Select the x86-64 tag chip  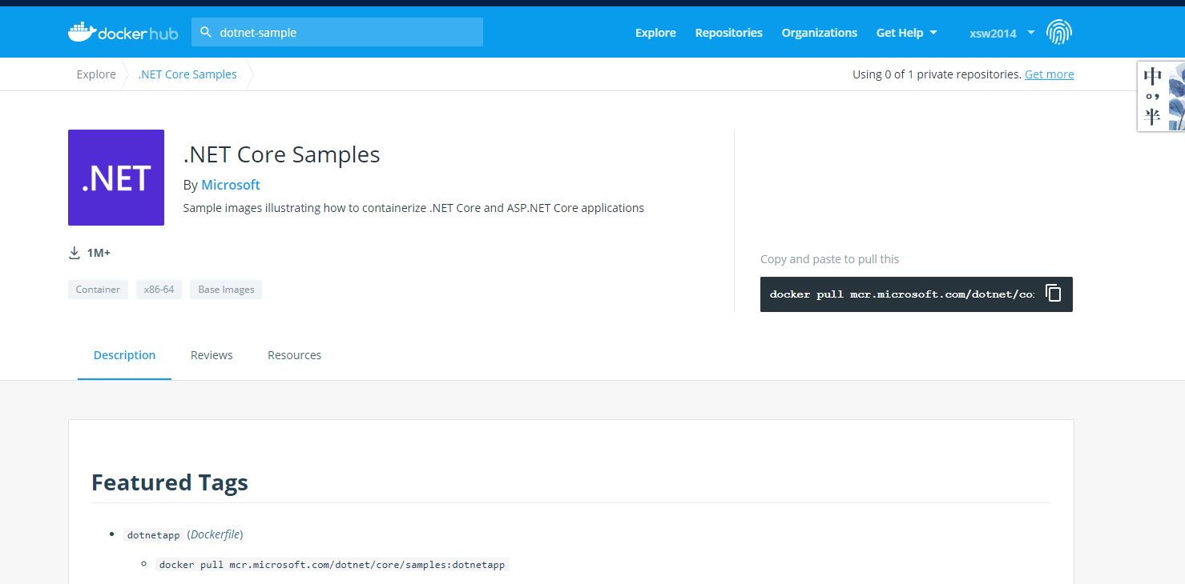tap(159, 290)
